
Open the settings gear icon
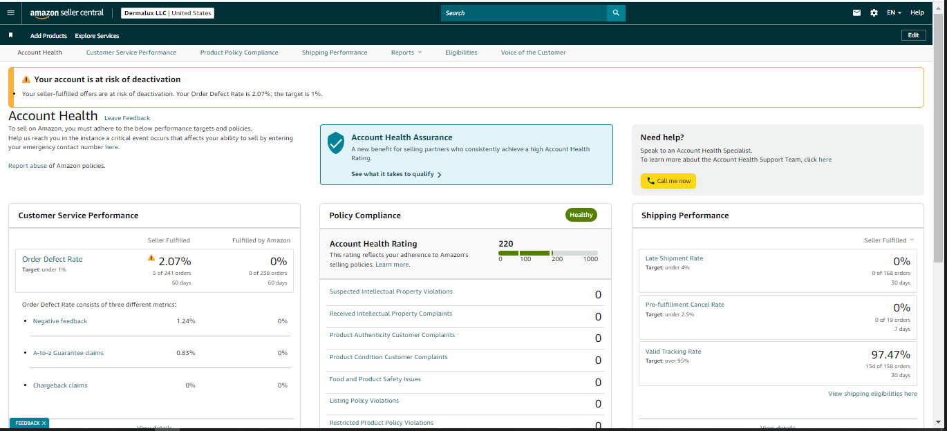pyautogui.click(x=874, y=13)
